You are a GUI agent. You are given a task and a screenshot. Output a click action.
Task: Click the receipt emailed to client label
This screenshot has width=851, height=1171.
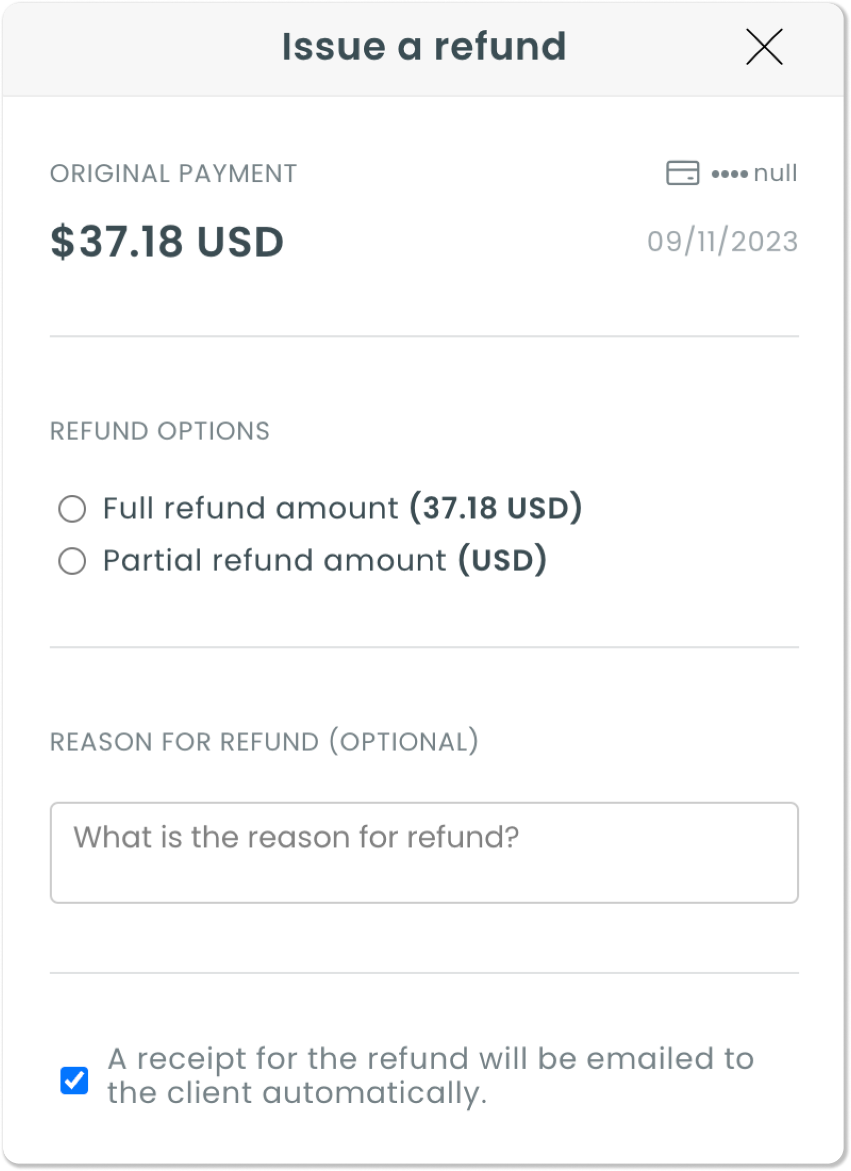[x=431, y=1075]
